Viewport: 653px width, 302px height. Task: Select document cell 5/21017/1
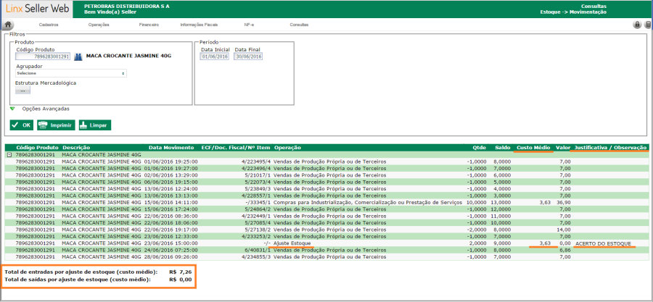[x=258, y=175]
